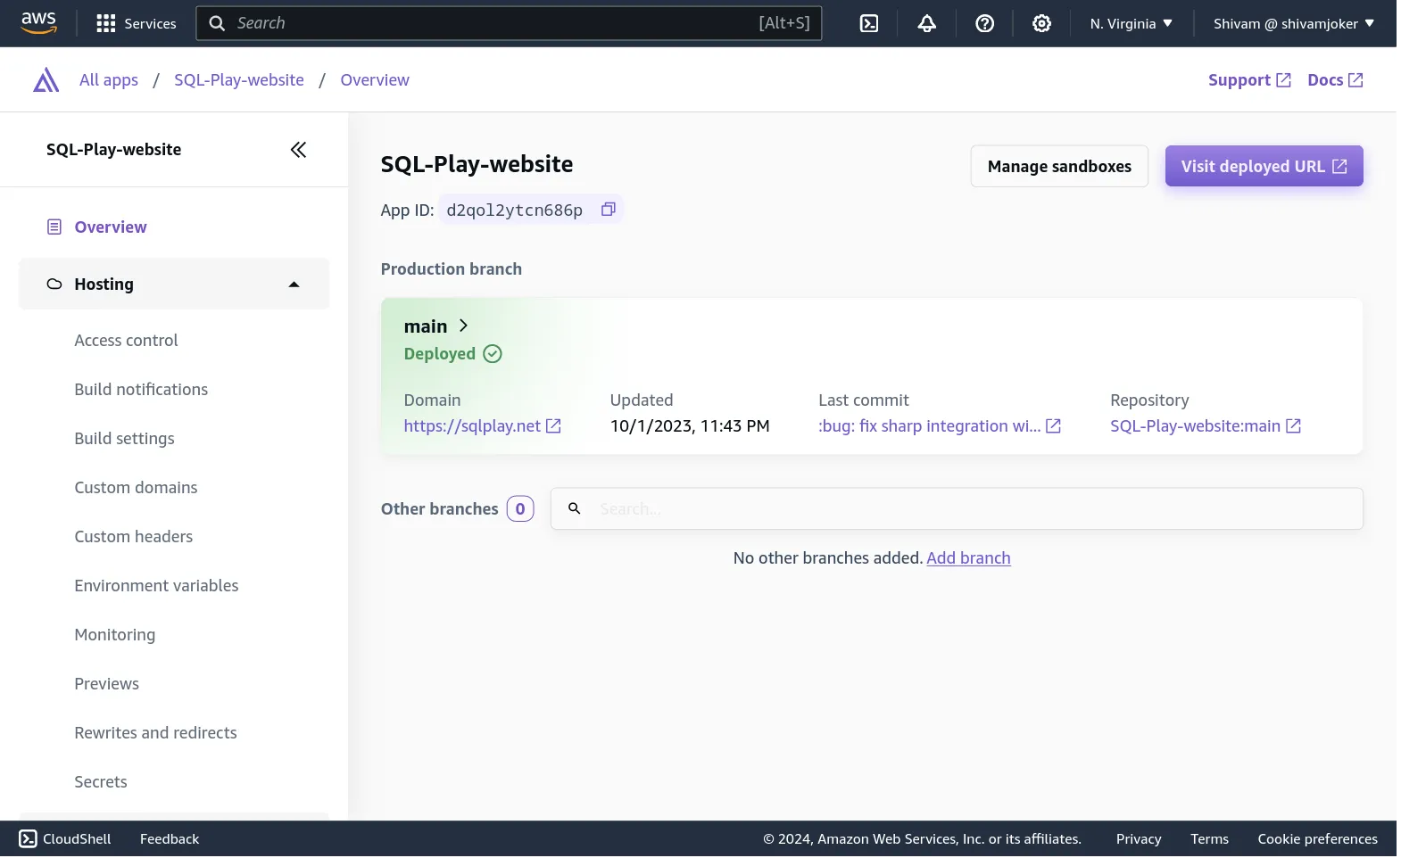Collapse the sidebar with double chevron
The height and width of the screenshot is (858, 1401).
coord(298,150)
